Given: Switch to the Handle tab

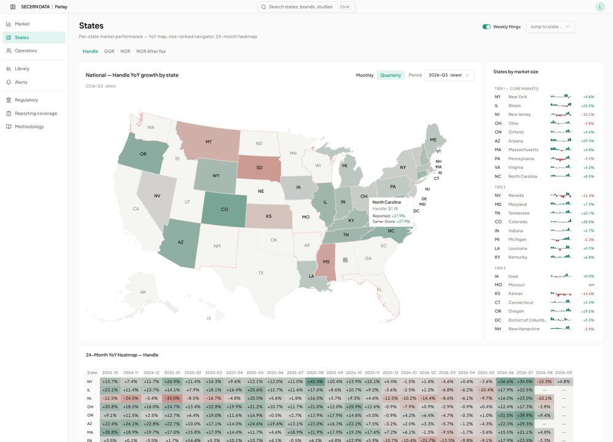Looking at the screenshot, I should 90,51.
